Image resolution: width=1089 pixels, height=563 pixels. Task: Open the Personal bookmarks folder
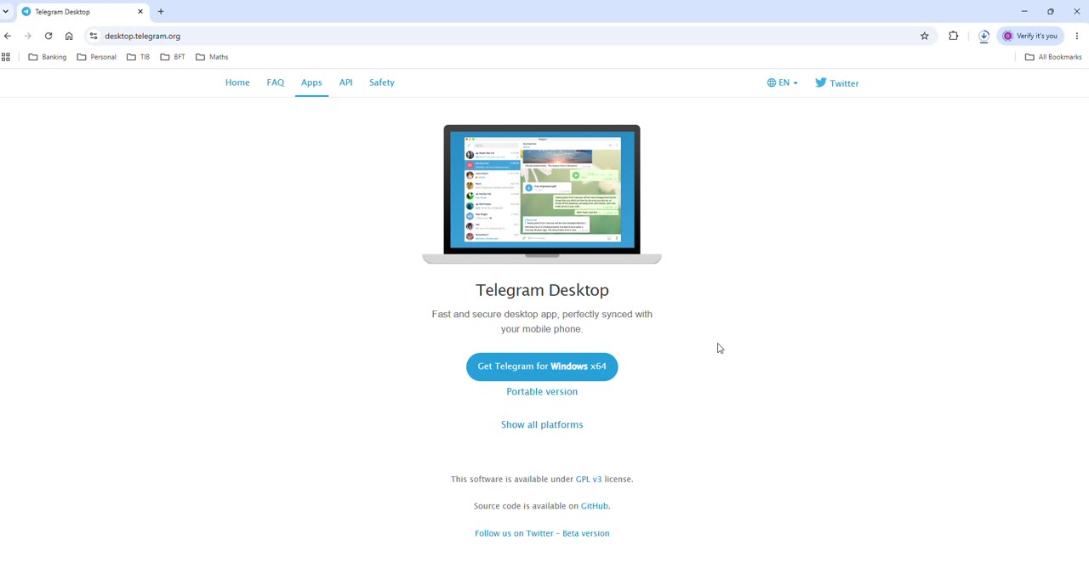coord(96,57)
